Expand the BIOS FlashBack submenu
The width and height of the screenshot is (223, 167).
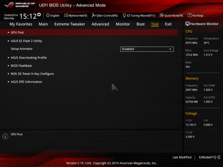point(21,65)
